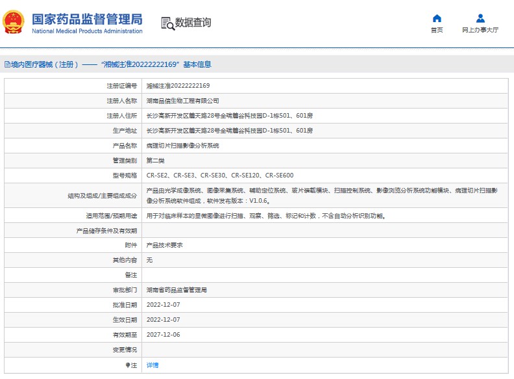Viewport: 514px width, 379px height.
Task: Click the 附件 label
Action: click(x=131, y=245)
